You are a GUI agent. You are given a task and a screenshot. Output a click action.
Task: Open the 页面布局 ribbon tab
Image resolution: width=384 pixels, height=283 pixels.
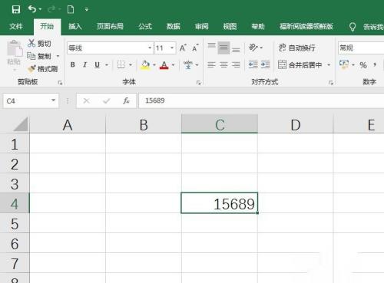110,26
